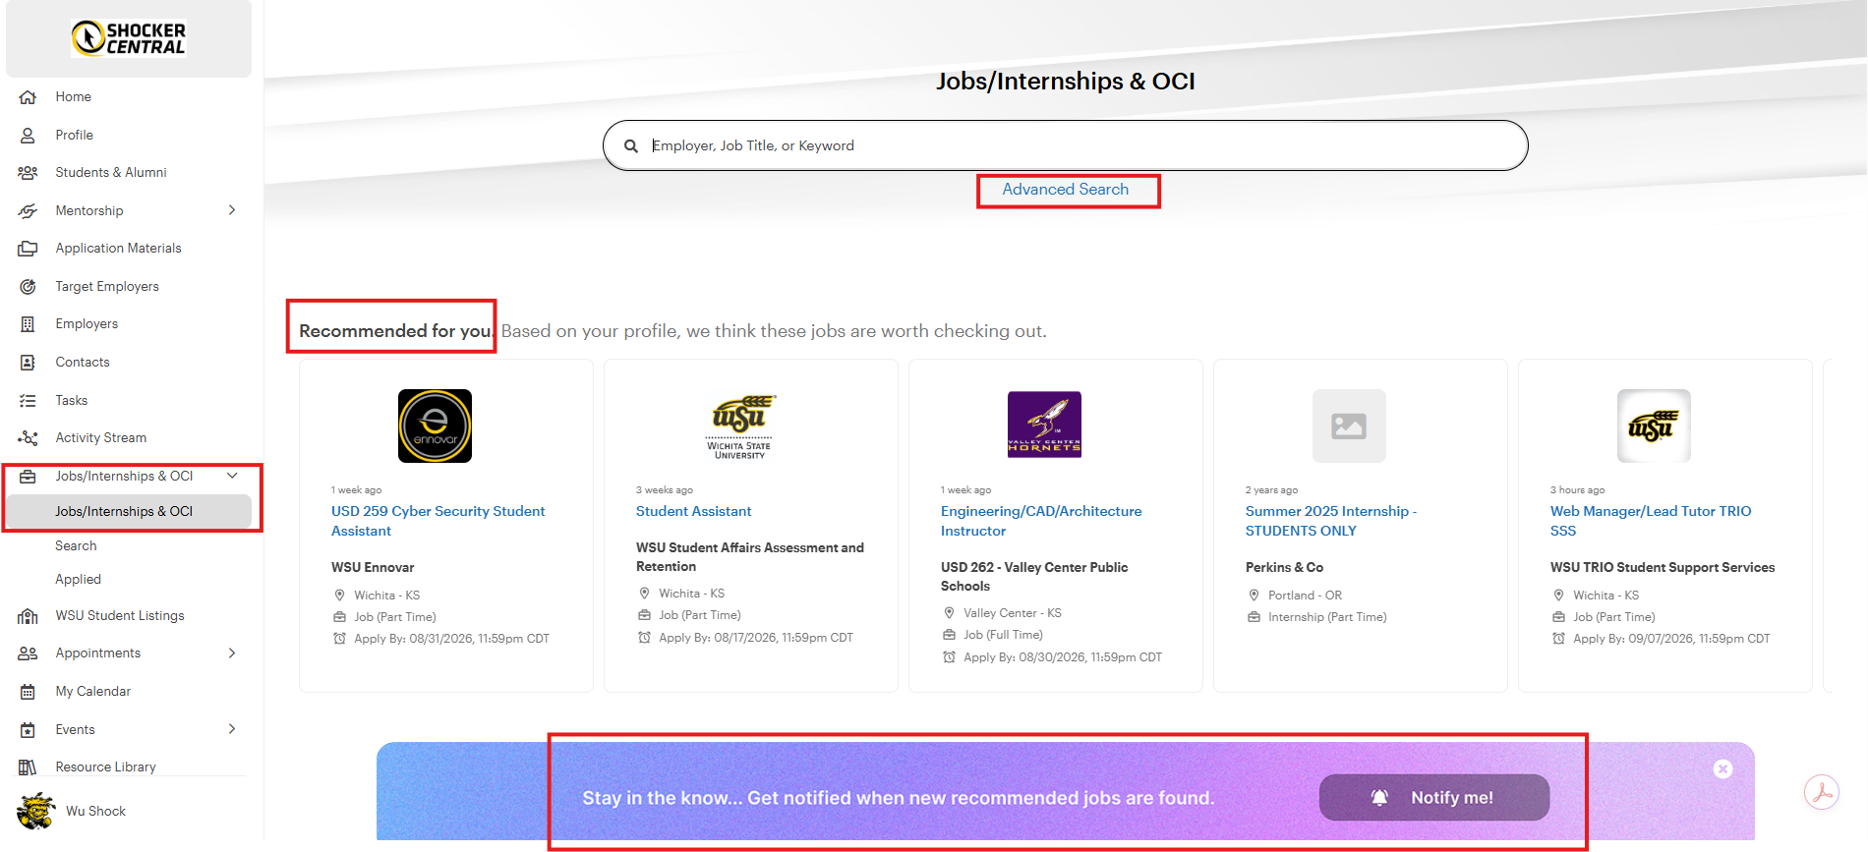Open the Search sub-item
This screenshot has height=852, width=1868.
click(x=76, y=546)
